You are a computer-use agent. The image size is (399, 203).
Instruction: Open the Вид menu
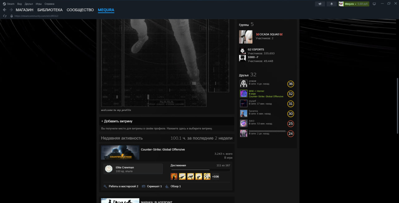tap(20, 4)
